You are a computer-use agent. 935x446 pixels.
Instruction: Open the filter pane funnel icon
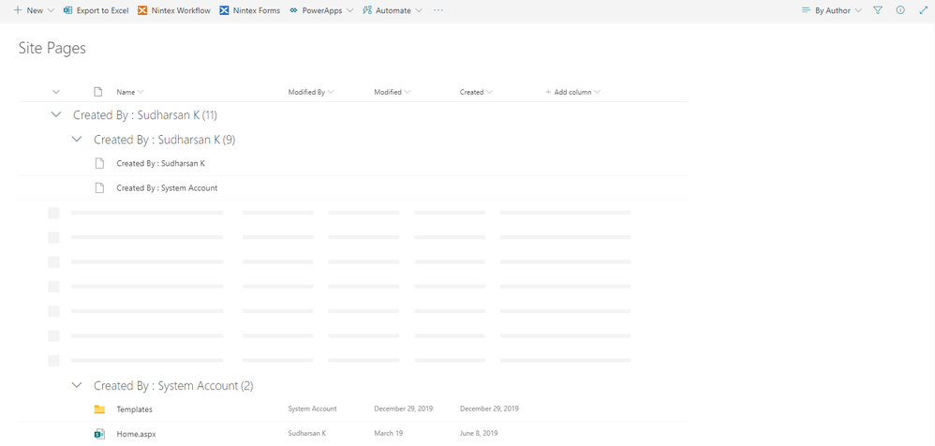pyautogui.click(x=878, y=10)
